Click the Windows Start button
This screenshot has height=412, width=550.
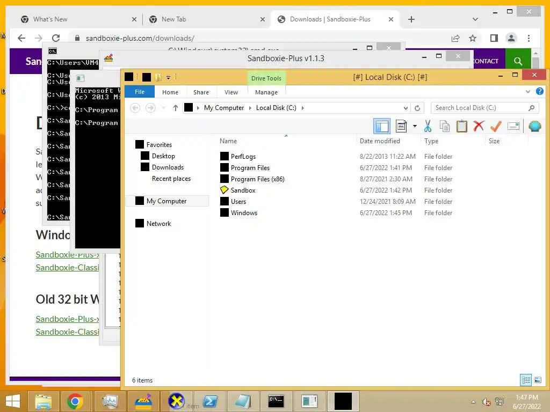13,401
